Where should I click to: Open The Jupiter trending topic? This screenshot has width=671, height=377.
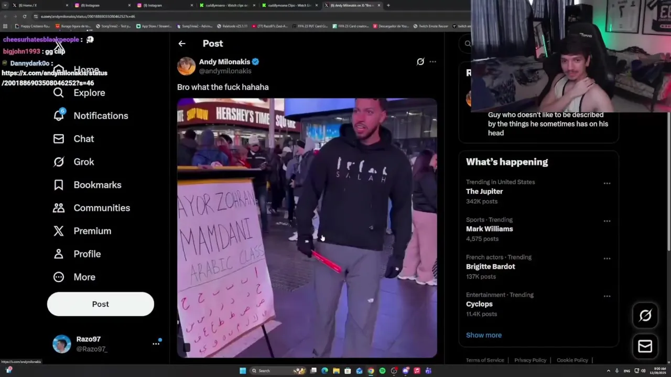pyautogui.click(x=484, y=192)
